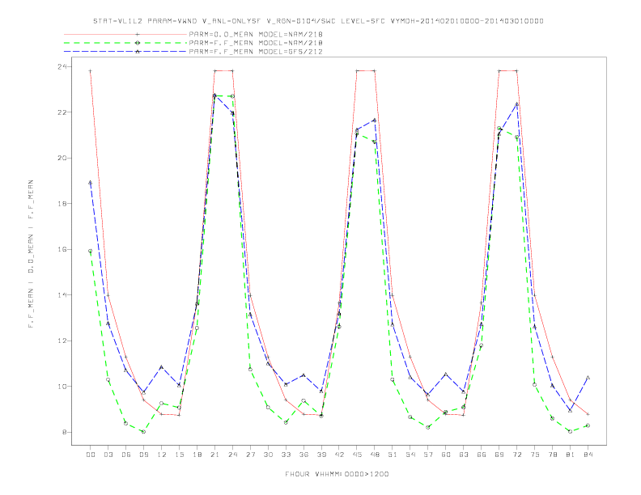Click x-axis tick label 66
The width and height of the screenshot is (641, 495).
482,455
